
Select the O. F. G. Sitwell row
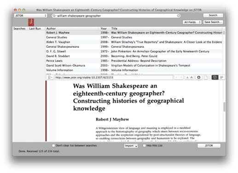click(134, 52)
